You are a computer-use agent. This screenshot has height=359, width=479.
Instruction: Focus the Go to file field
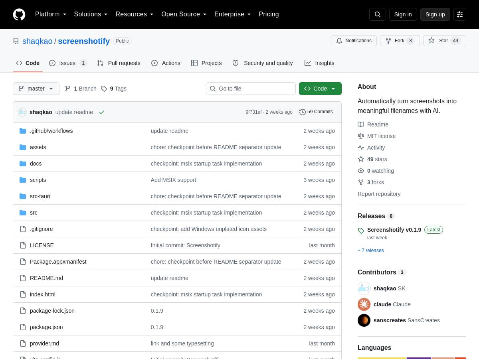[251, 89]
